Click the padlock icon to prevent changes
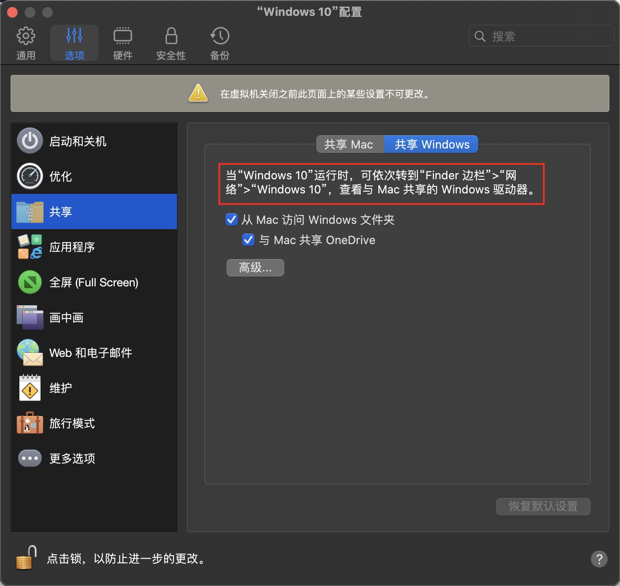620x586 pixels. tap(26, 558)
